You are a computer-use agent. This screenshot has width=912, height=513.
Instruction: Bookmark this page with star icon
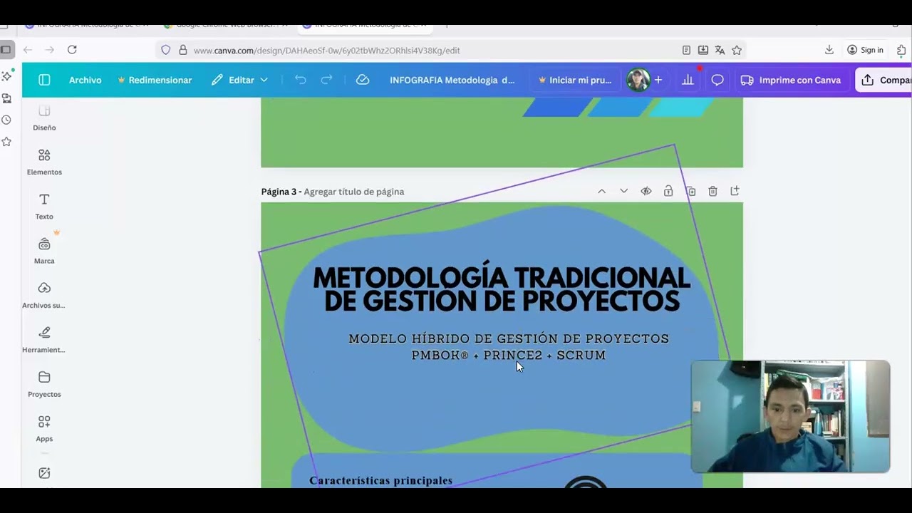tap(737, 50)
